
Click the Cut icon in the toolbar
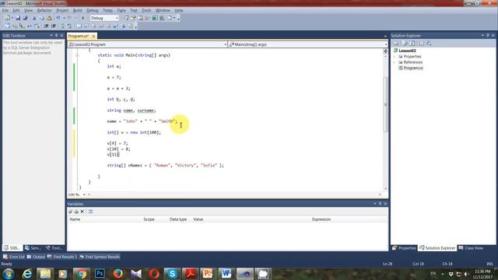coord(34,18)
